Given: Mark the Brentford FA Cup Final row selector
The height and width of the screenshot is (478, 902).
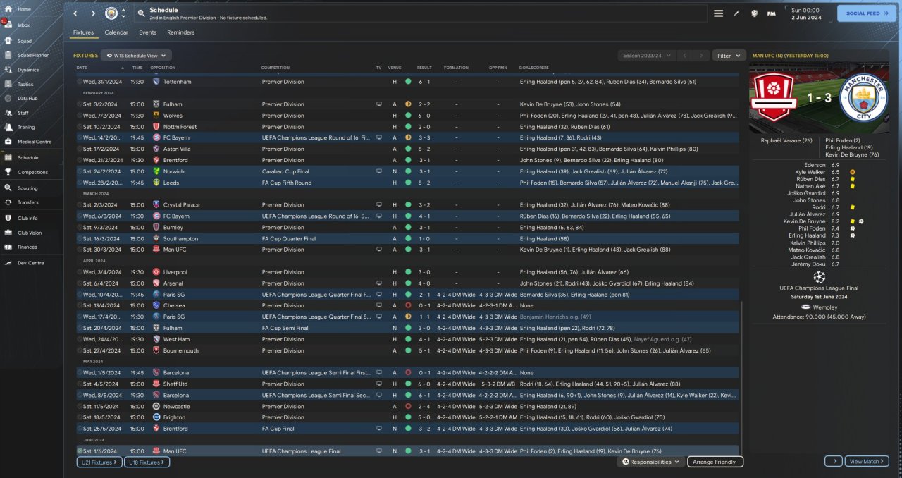Looking at the screenshot, I should (79, 429).
